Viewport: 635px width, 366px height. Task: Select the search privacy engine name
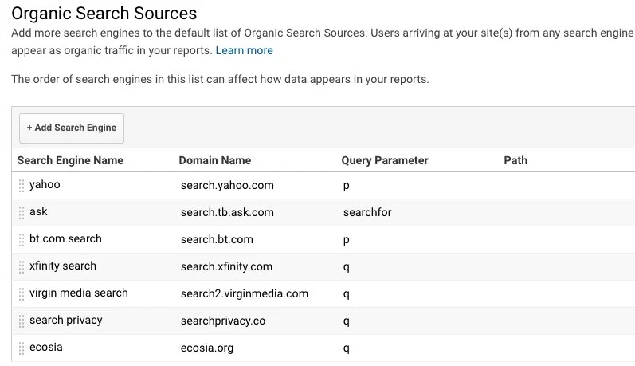pos(65,321)
